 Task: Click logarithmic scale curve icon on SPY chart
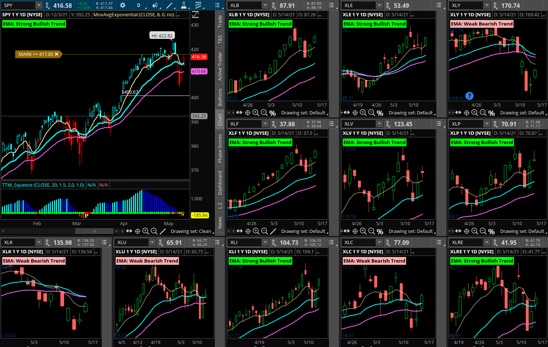[195, 15]
